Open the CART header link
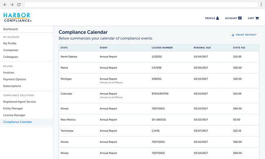265x159 pixels. coord(253,18)
